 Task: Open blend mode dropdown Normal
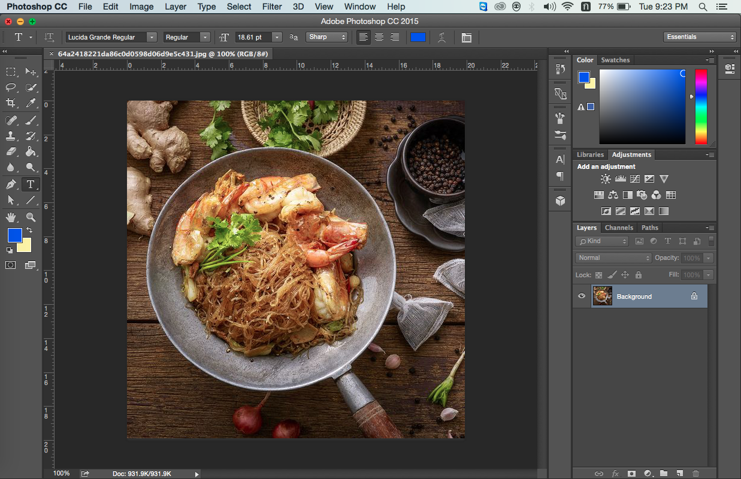pos(613,258)
